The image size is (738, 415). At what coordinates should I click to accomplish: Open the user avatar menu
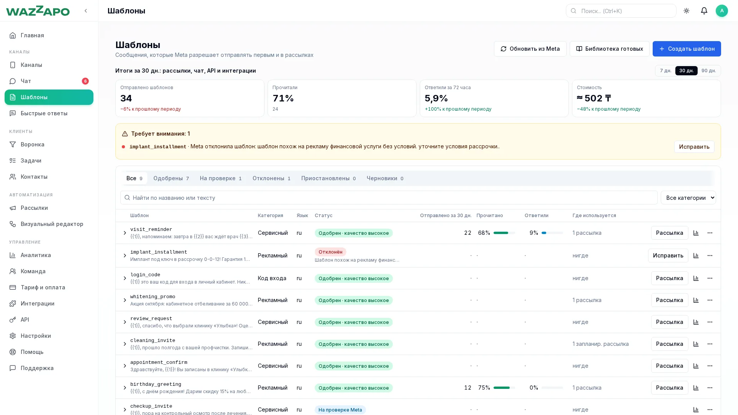pos(722,11)
